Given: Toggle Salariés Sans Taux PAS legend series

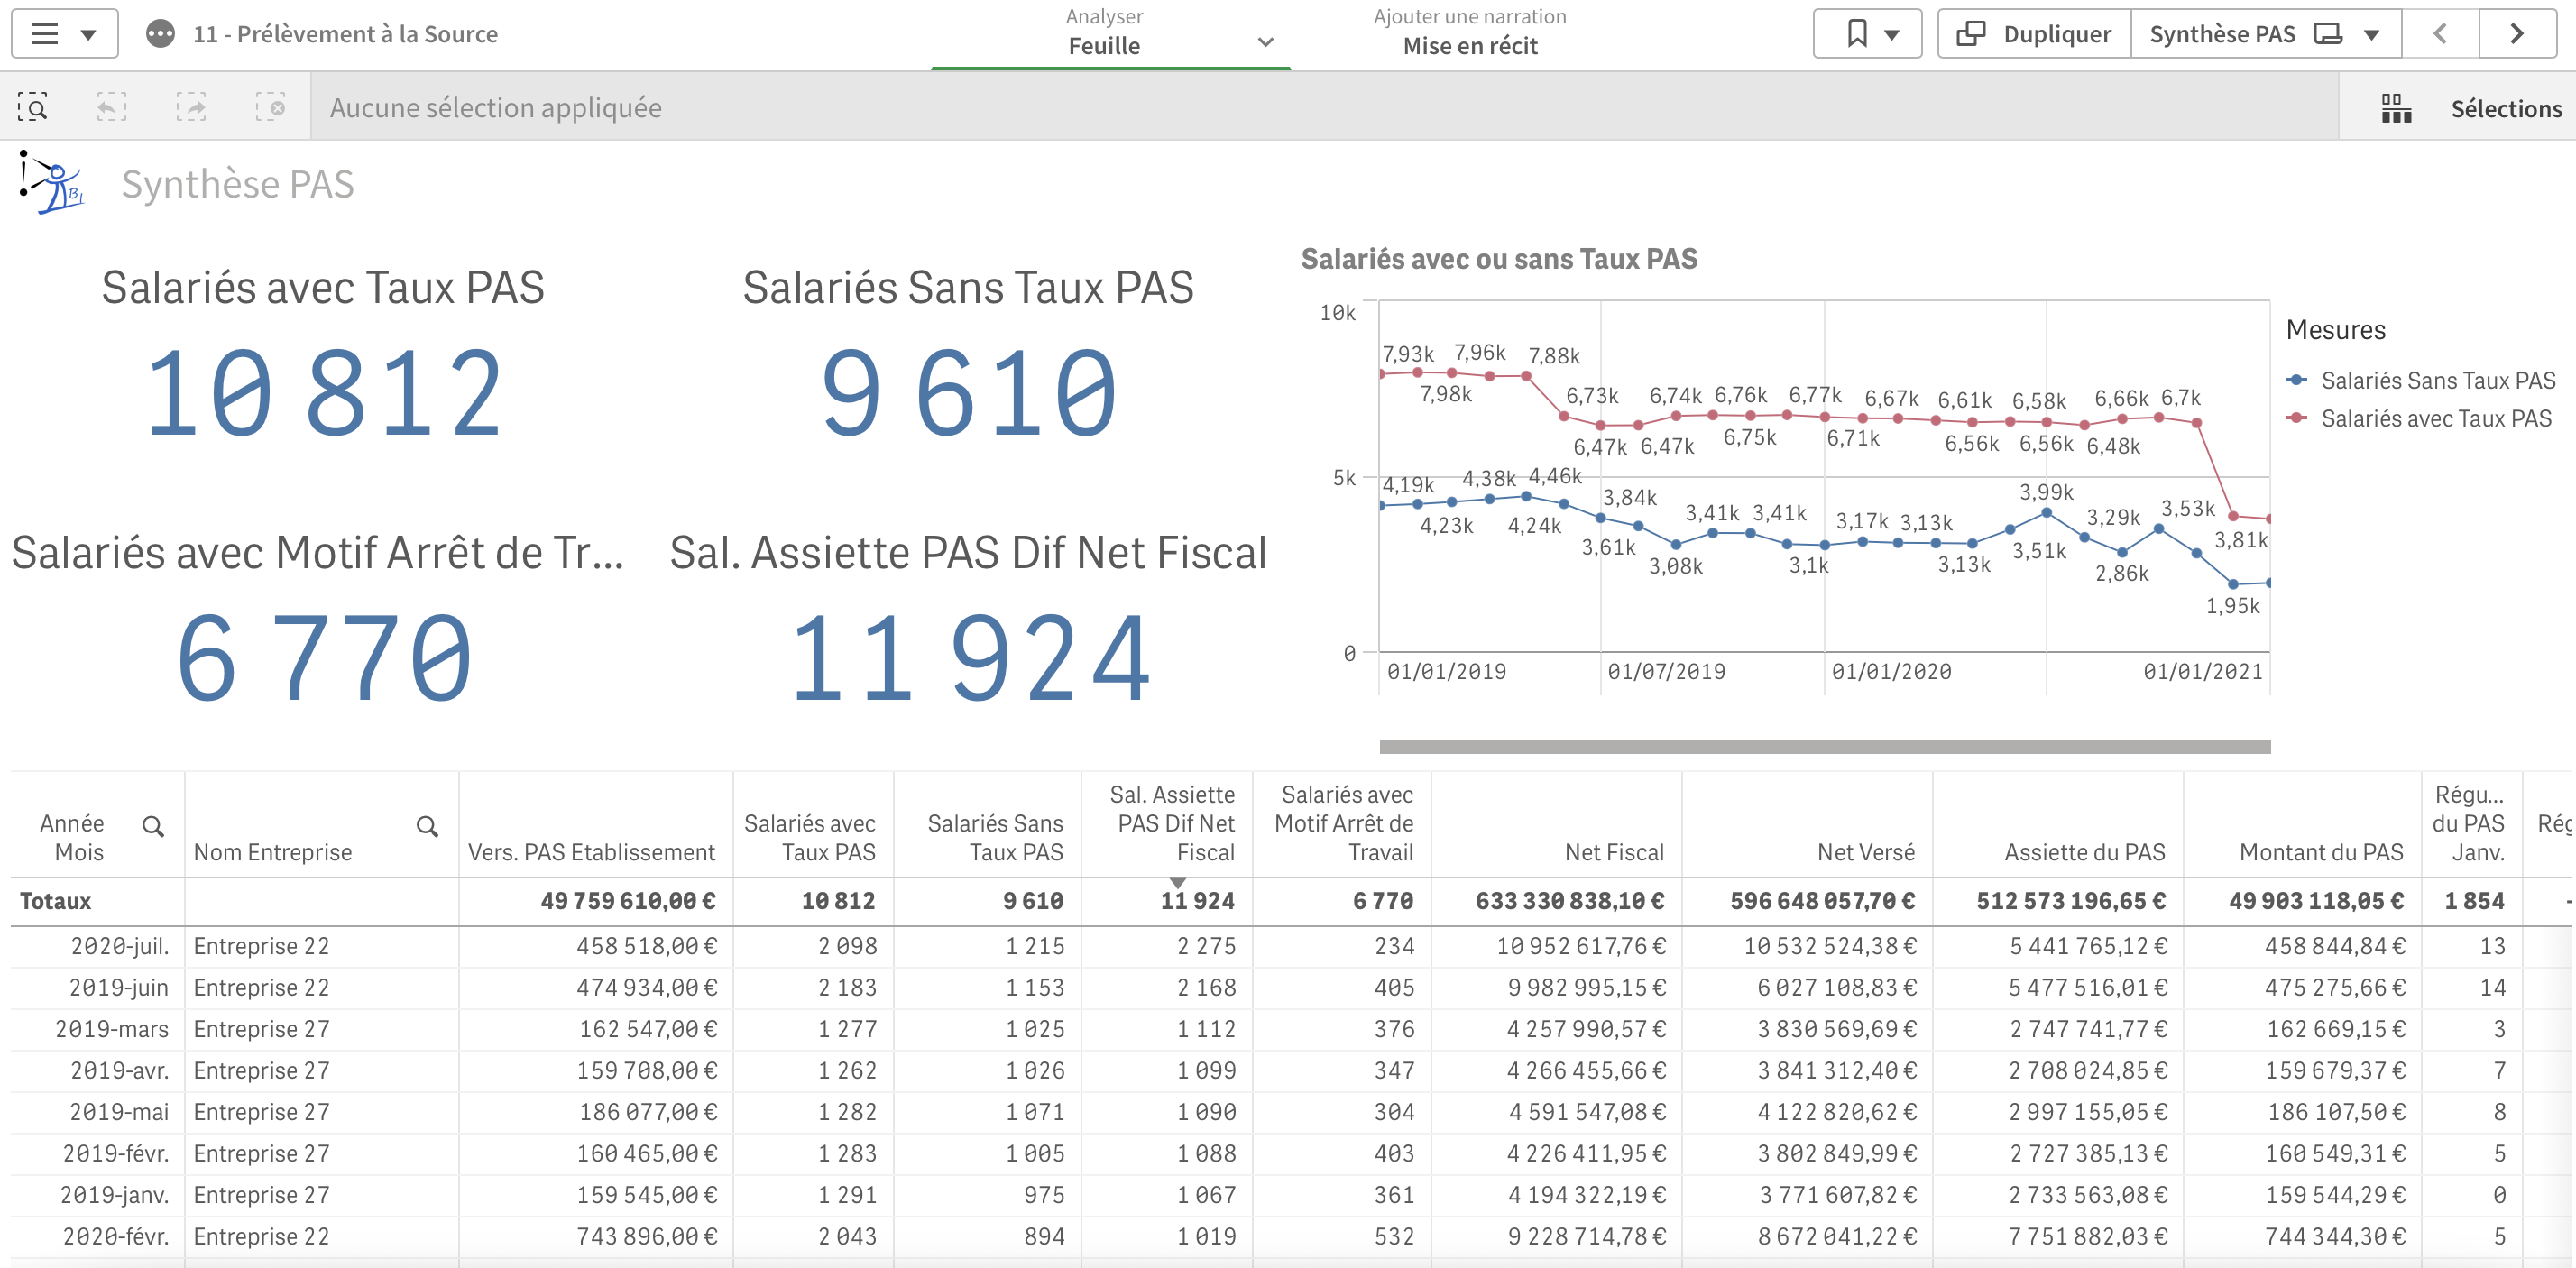Looking at the screenshot, I should tap(2436, 380).
